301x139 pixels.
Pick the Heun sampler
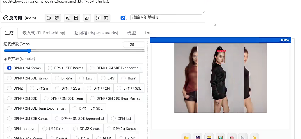129,78
